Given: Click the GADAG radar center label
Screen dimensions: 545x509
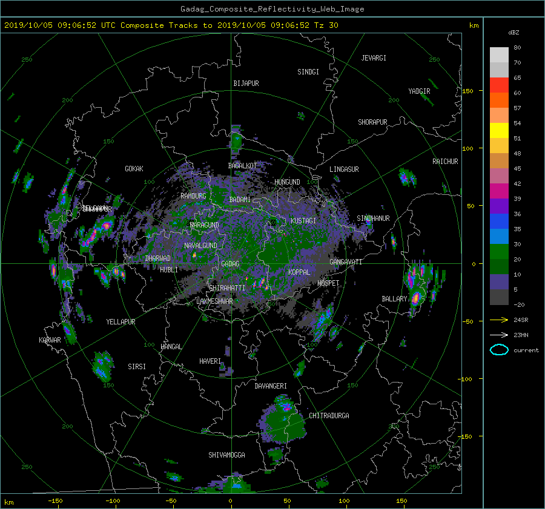Looking at the screenshot, I should 230,264.
